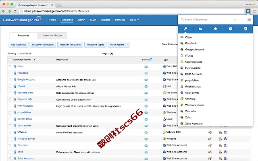The width and height of the screenshot is (258, 161).
Task: Click the edit icon in the Windows server row
Action: pos(210,139)
